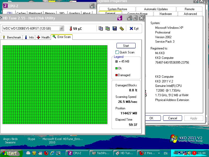Screen dimensions: 209x157
Task: Click the disconnected network tray icon
Action: tap(185, 153)
